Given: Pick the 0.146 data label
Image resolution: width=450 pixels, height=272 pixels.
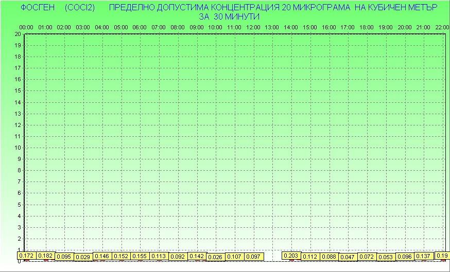Looking at the screenshot, I should pos(102,256).
